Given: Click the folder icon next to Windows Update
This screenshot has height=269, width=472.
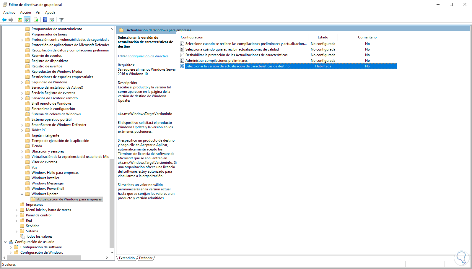Looking at the screenshot, I should coord(27,194).
